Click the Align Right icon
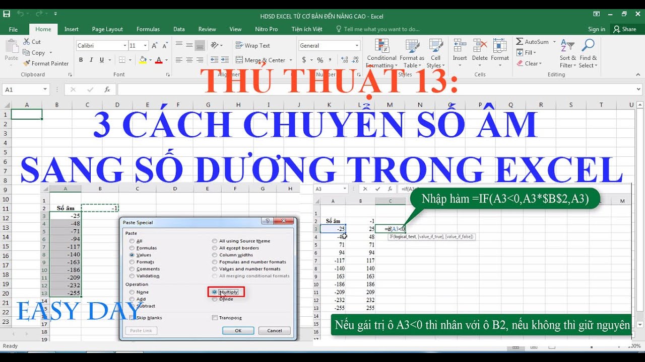645x362 pixels. coord(200,60)
